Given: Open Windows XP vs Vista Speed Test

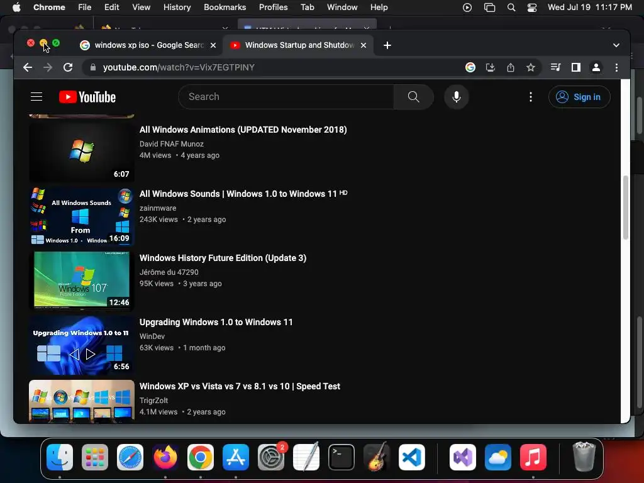Looking at the screenshot, I should click(x=240, y=386).
